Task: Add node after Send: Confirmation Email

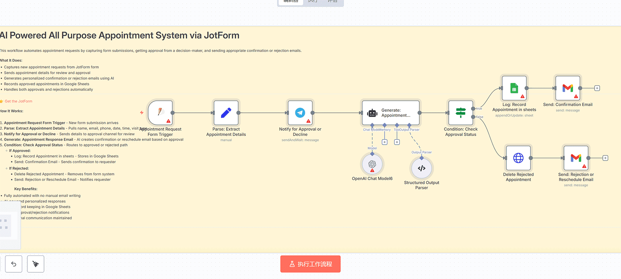Action: click(x=597, y=88)
